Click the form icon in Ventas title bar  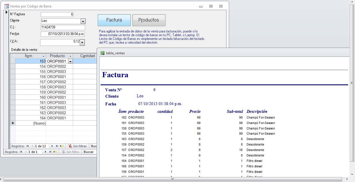pyautogui.click(x=6, y=6)
